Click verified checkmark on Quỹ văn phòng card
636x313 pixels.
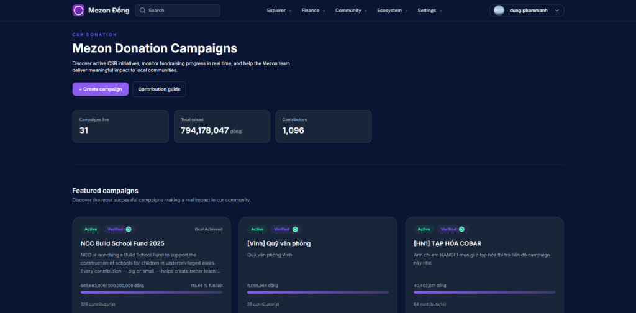tap(295, 229)
